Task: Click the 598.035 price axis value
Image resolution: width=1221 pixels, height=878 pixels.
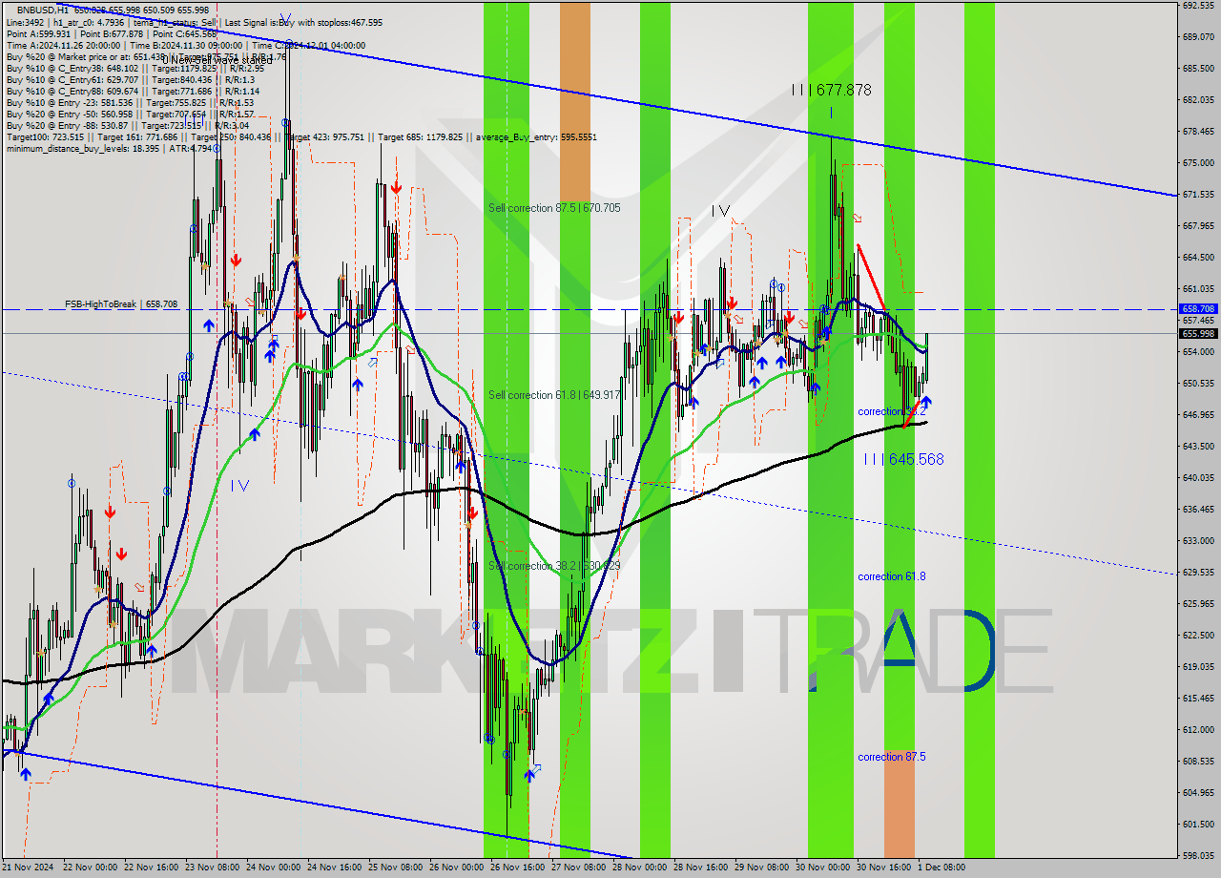Action: click(x=1198, y=856)
